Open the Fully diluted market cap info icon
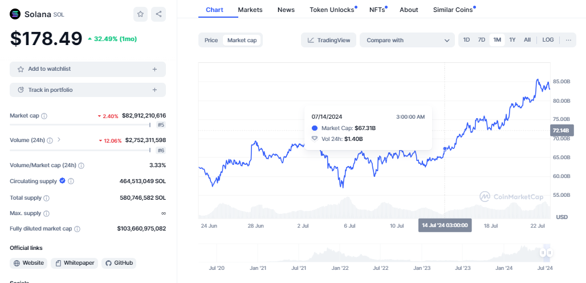 pos(77,229)
